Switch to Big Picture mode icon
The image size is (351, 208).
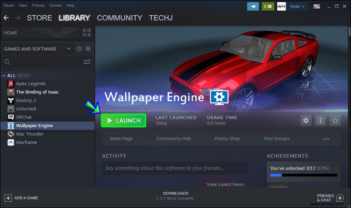point(316,6)
